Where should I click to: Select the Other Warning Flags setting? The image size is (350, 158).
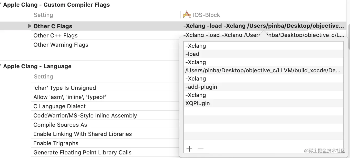click(x=61, y=45)
